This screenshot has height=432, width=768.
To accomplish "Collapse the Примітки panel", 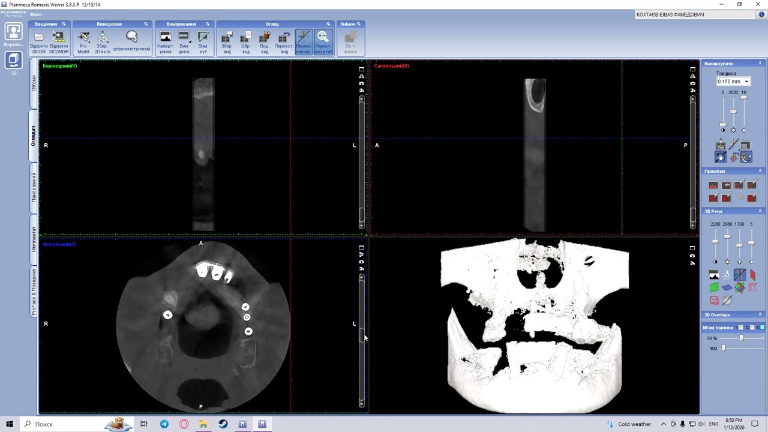I will coord(760,171).
